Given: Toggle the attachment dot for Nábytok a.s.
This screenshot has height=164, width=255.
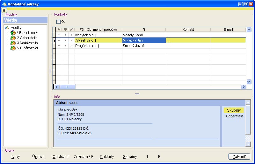Looking at the screenshot, I should [x=59, y=35].
